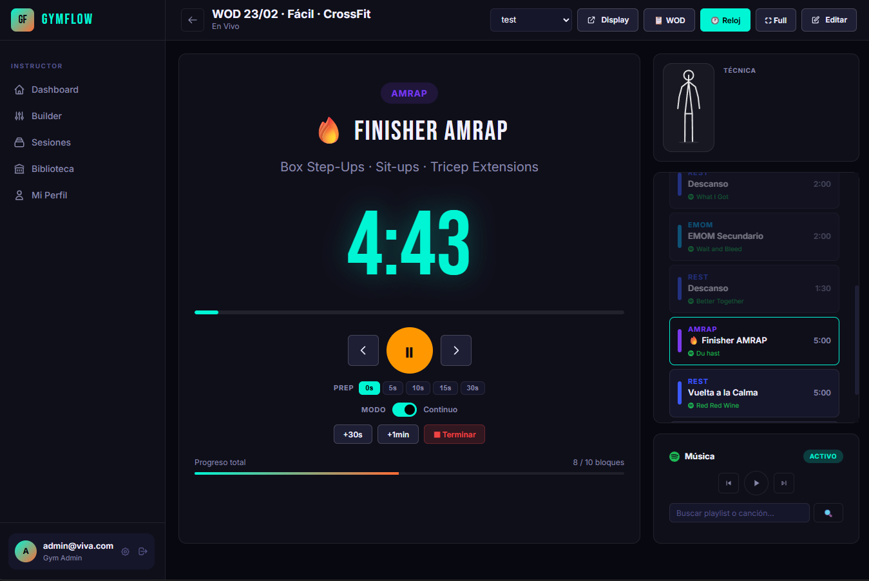Image resolution: width=869 pixels, height=581 pixels.
Task: Click the settings gear beside admin@viva.com
Action: pos(126,551)
